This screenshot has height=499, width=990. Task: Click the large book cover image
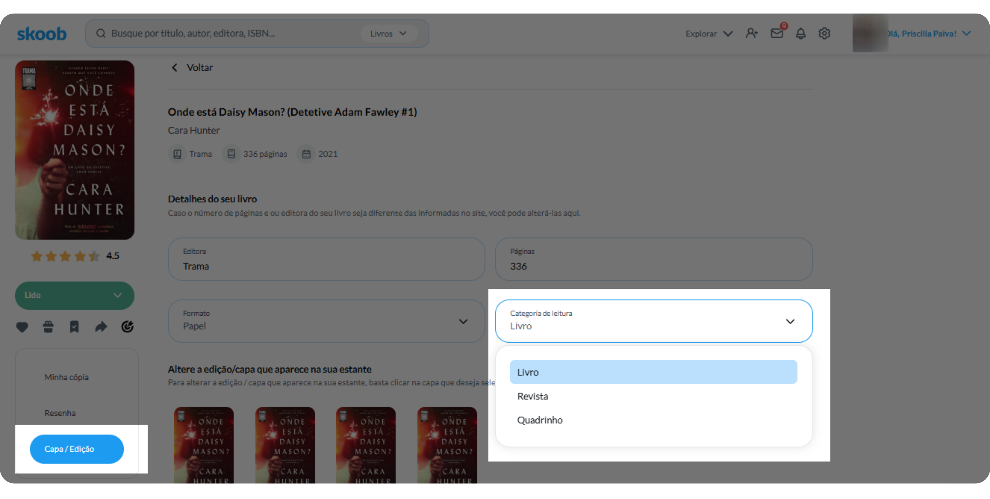click(75, 150)
